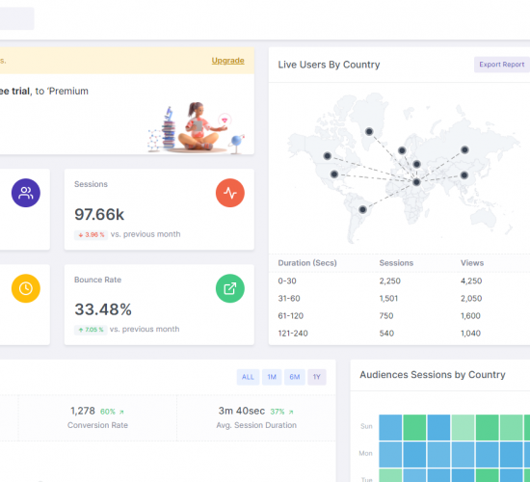Click the 3.96 % decrease badge
The image size is (530, 482).
pos(91,235)
